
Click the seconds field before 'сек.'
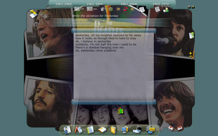point(90,9)
